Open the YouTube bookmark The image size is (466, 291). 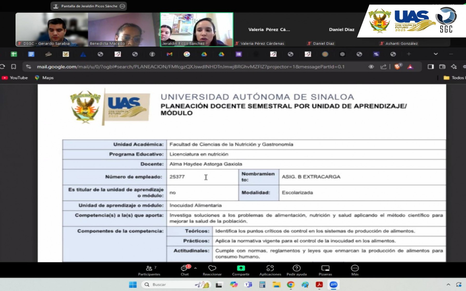tap(15, 78)
